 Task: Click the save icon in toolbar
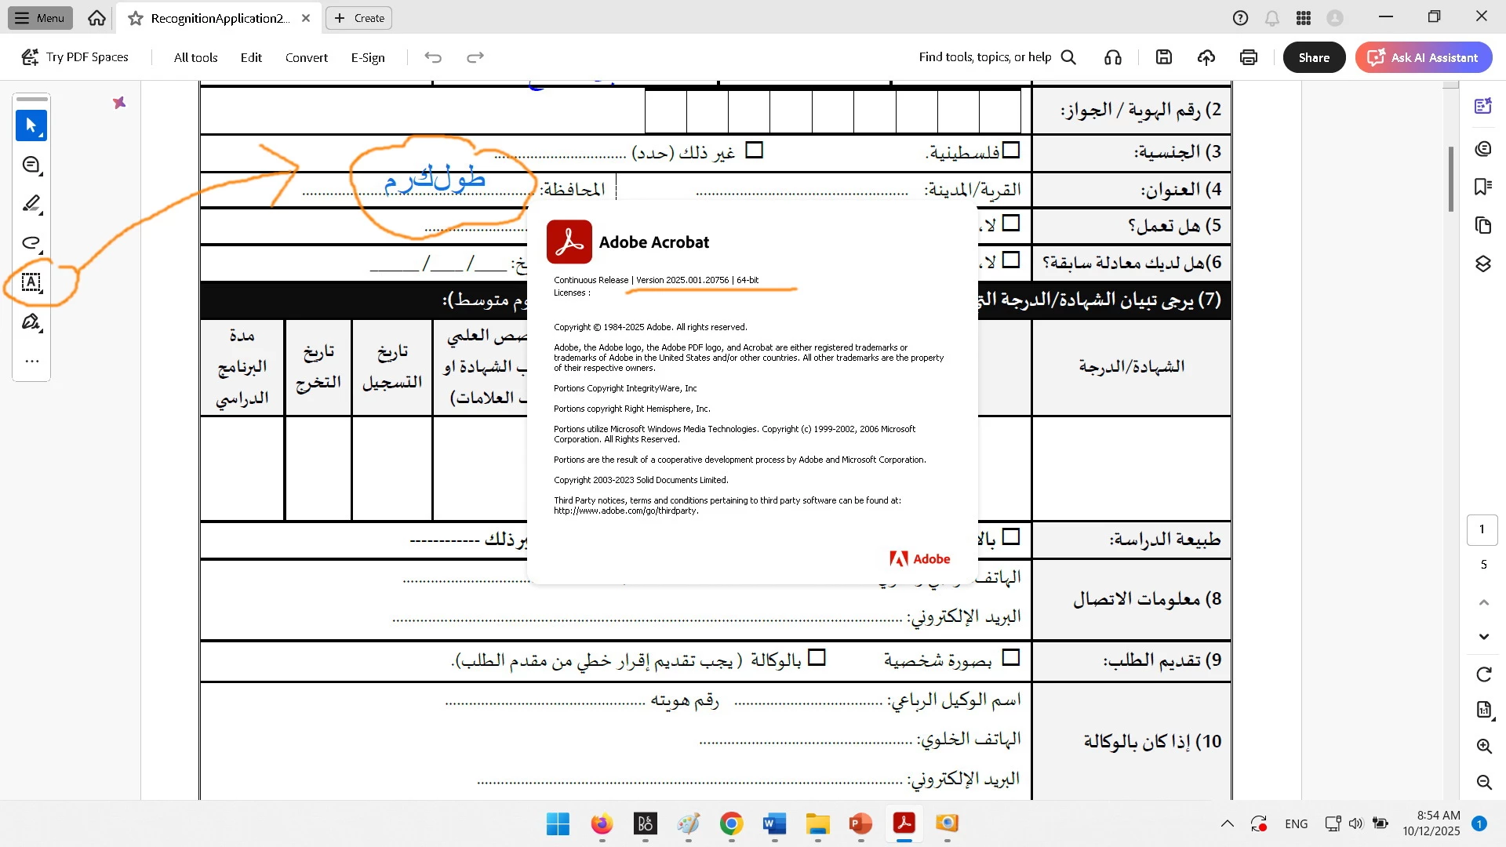pyautogui.click(x=1164, y=57)
